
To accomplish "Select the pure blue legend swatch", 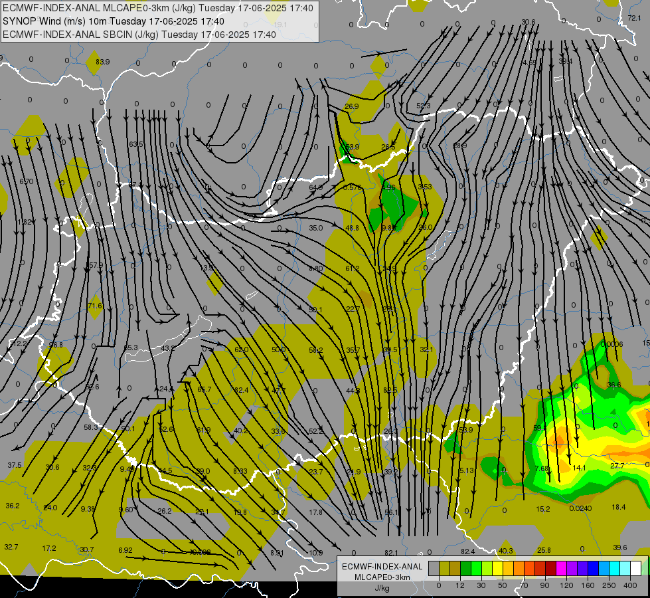I will 593,569.
